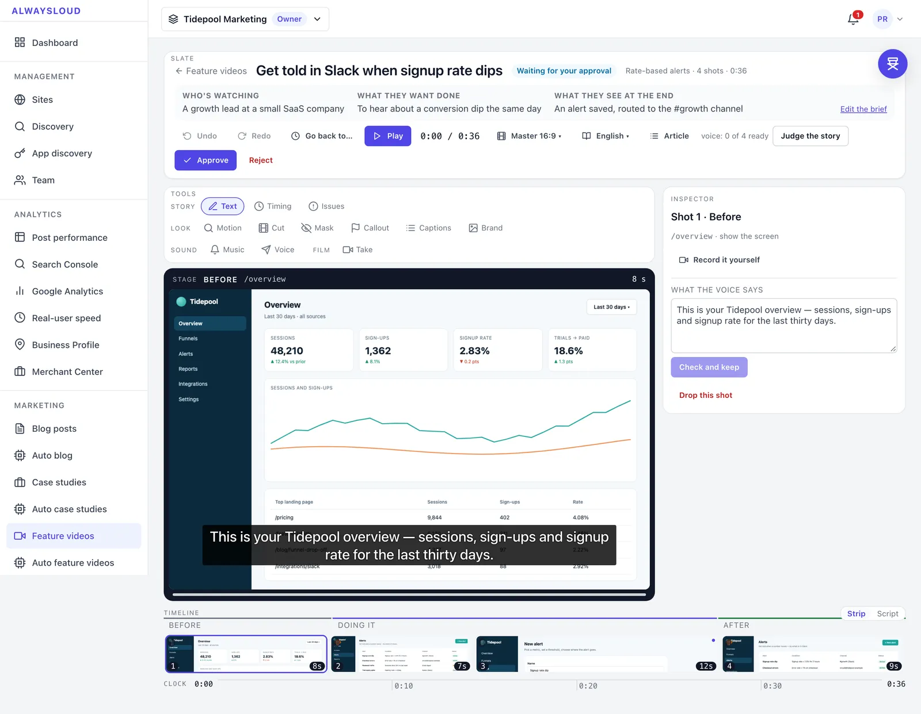Select the Cut tool
The height and width of the screenshot is (714, 921).
(272, 228)
